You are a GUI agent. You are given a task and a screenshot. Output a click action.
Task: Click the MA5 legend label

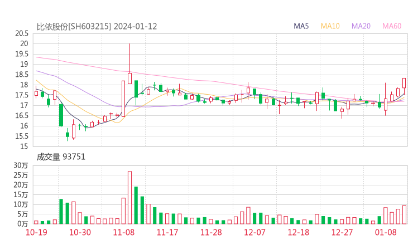301,26
